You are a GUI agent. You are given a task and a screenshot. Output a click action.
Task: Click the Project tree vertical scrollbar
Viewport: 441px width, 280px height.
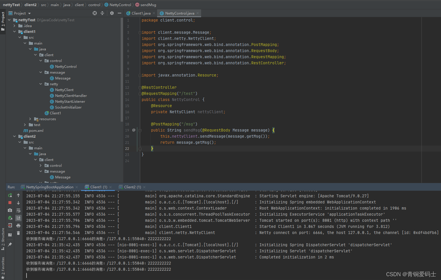tap(122, 70)
